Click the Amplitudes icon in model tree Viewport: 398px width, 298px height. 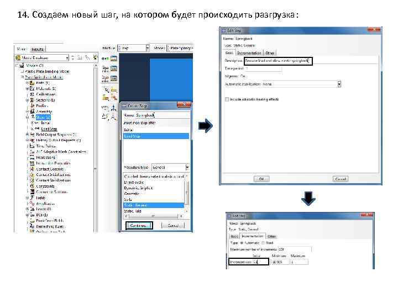[x=32, y=204]
